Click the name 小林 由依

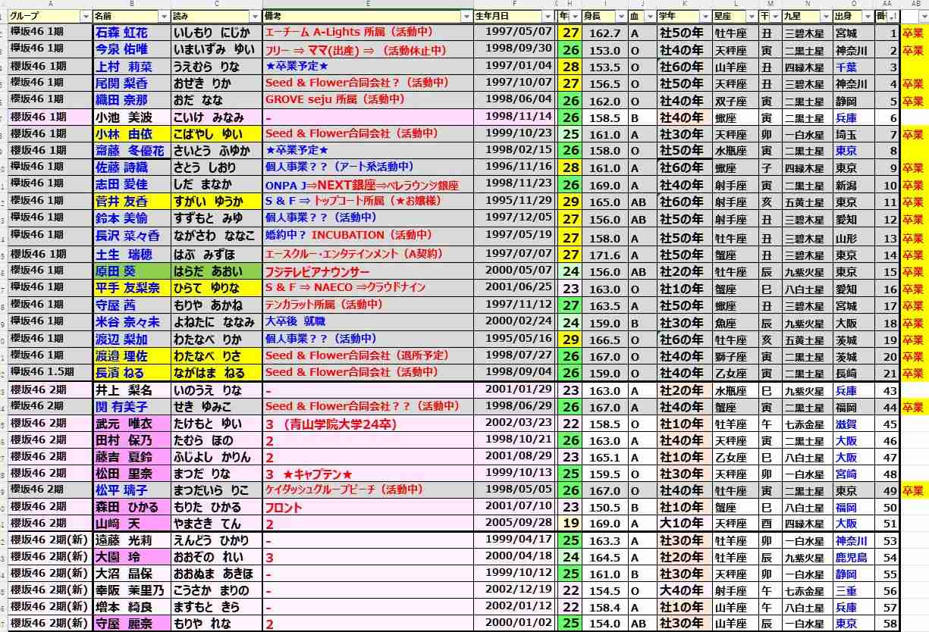pos(132,134)
